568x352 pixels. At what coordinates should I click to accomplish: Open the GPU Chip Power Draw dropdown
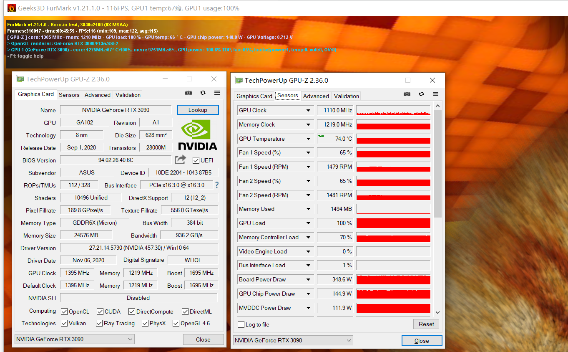coord(308,294)
